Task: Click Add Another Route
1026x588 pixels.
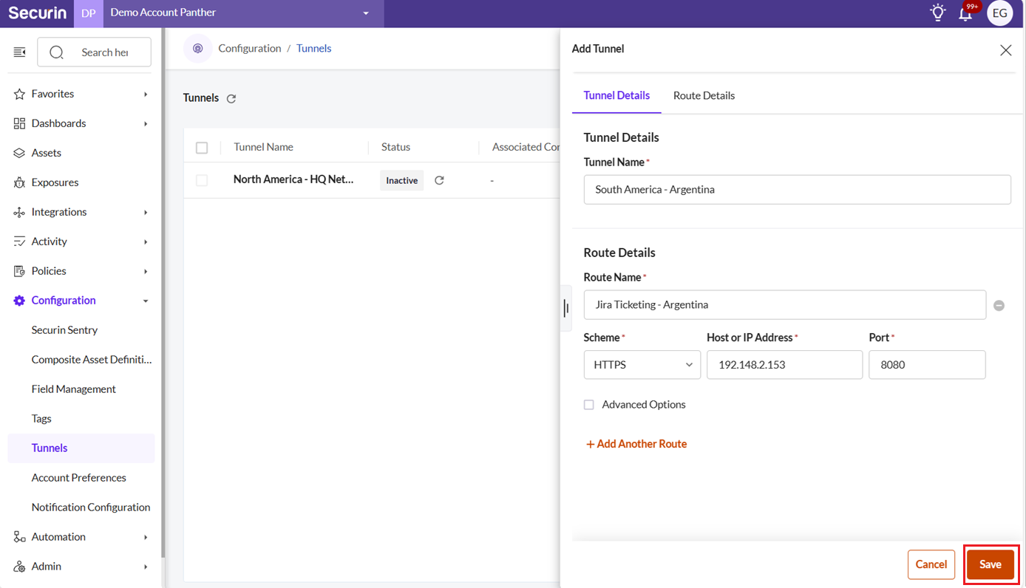Action: 636,444
